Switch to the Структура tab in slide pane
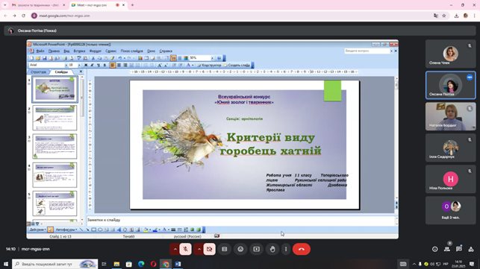Viewport: 480px width, 269px height. (39, 72)
